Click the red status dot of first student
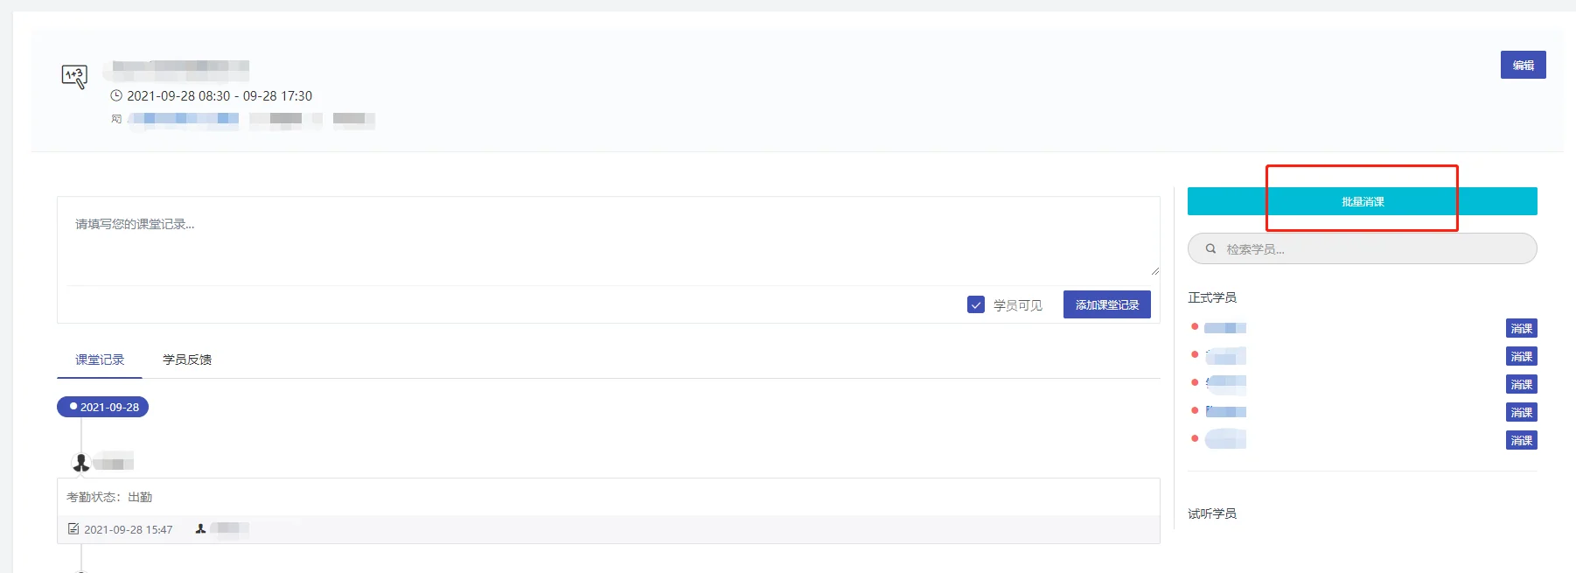 click(x=1195, y=327)
